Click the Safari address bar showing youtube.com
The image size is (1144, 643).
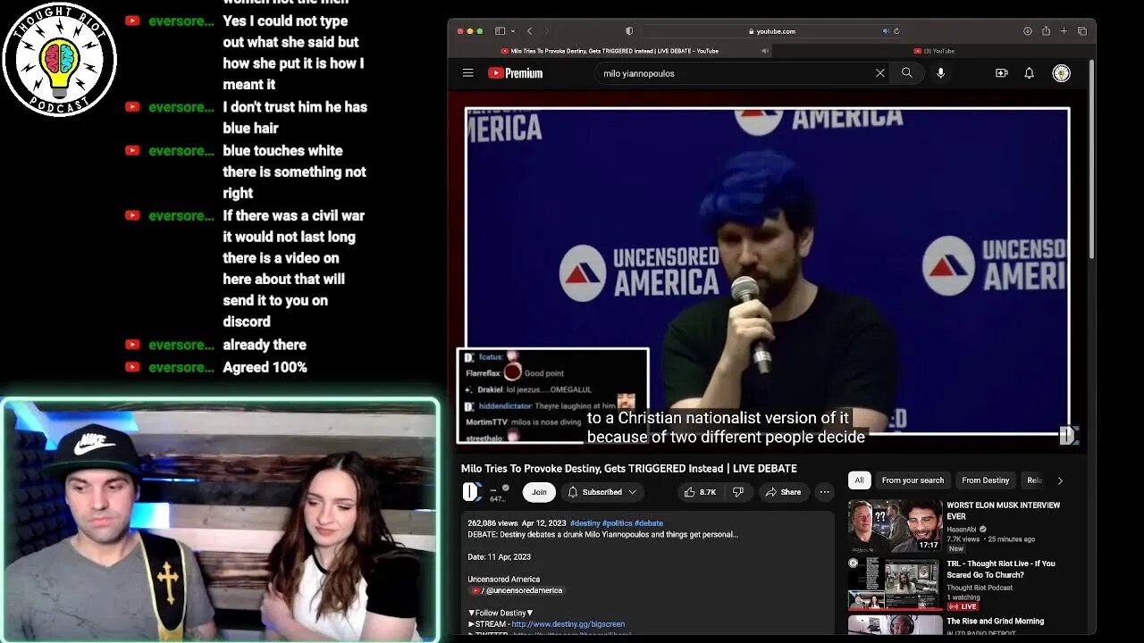tap(770, 31)
